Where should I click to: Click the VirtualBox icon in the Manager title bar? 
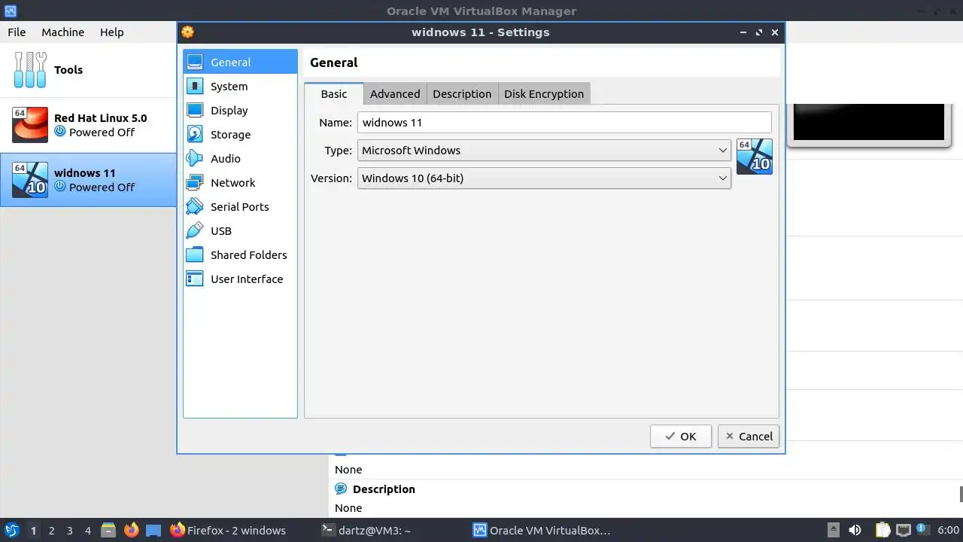click(11, 11)
